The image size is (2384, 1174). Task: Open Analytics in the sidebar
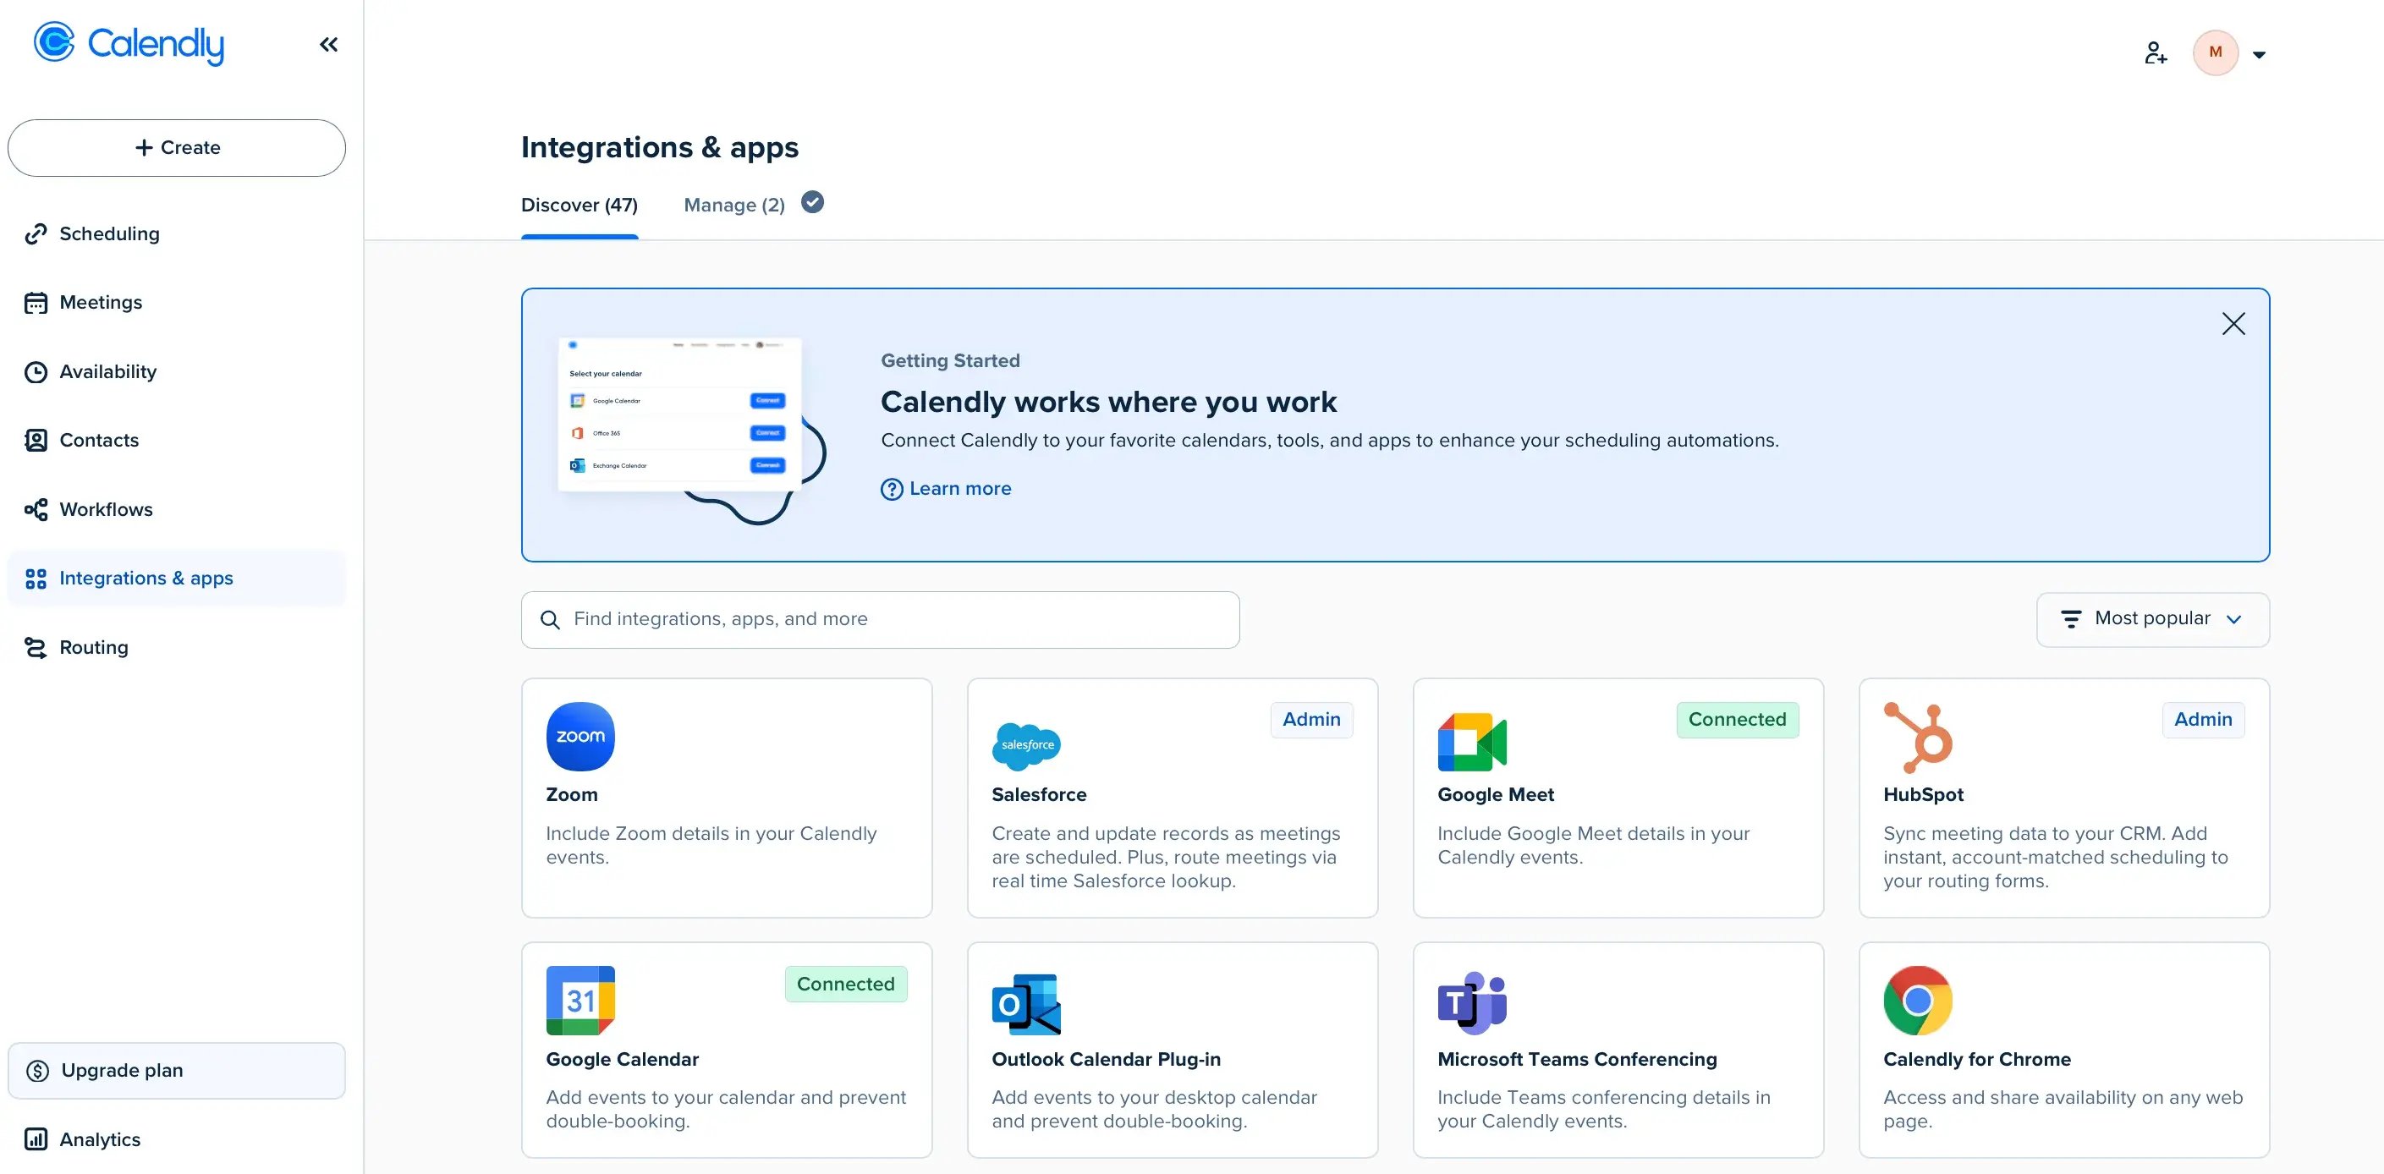177,1140
